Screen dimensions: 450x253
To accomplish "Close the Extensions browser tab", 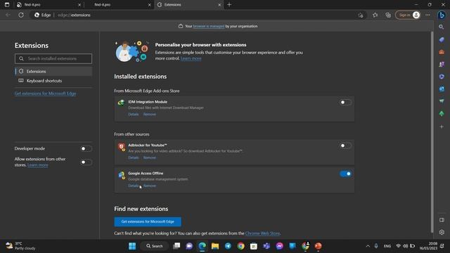I will (x=219, y=5).
